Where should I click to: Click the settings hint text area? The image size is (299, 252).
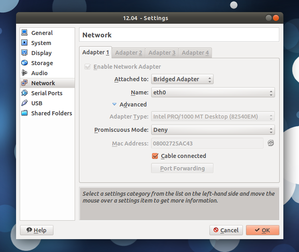point(179,204)
